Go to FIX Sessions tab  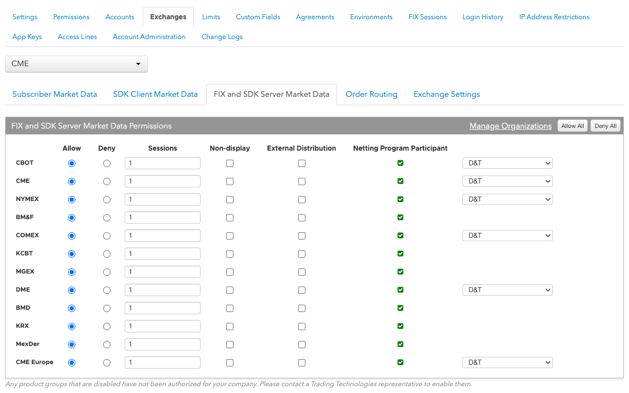point(428,17)
